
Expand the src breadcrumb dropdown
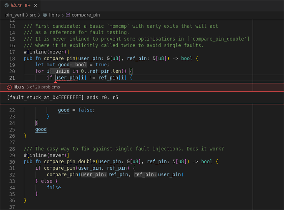click(32, 15)
